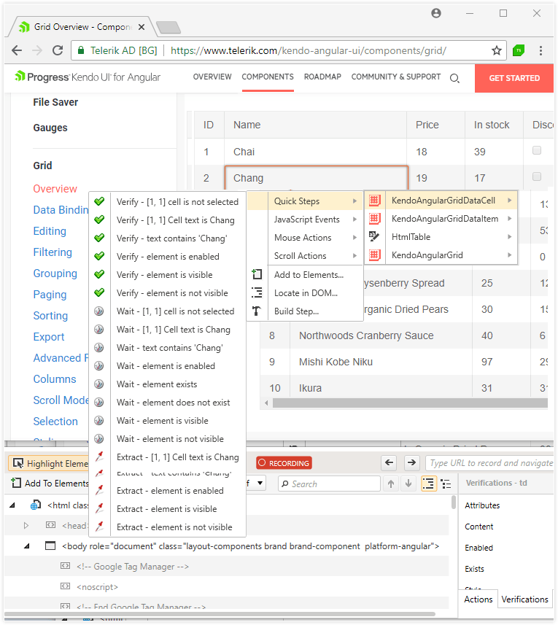
Task: Expand the JavaScript Events submenu arrow
Action: (354, 220)
